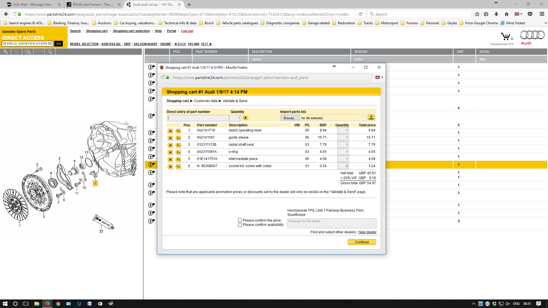Open Forums bookmark folder

[x=409, y=23]
